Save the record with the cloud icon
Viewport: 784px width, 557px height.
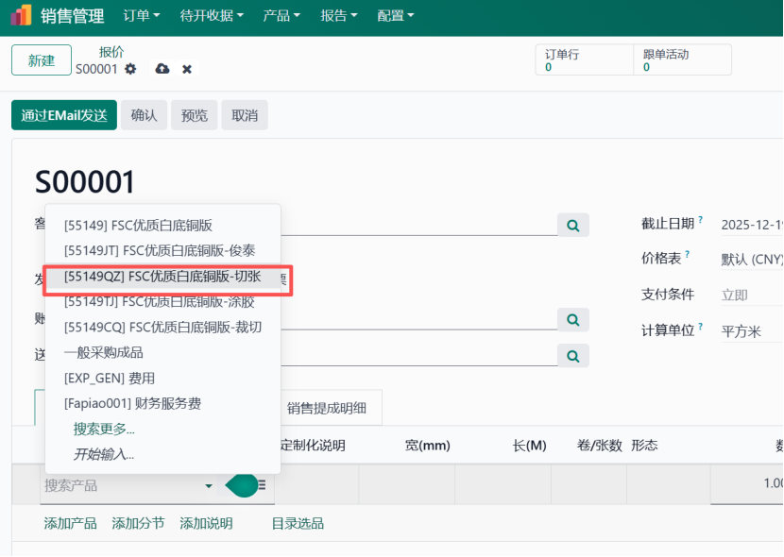click(161, 69)
